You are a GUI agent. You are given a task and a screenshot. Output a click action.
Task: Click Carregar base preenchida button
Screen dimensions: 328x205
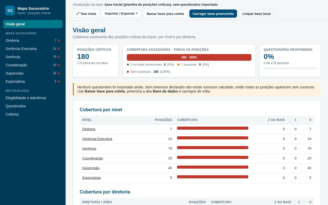click(x=213, y=14)
